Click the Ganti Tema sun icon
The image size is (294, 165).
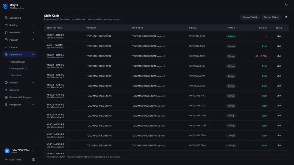pyautogui.click(x=6, y=159)
